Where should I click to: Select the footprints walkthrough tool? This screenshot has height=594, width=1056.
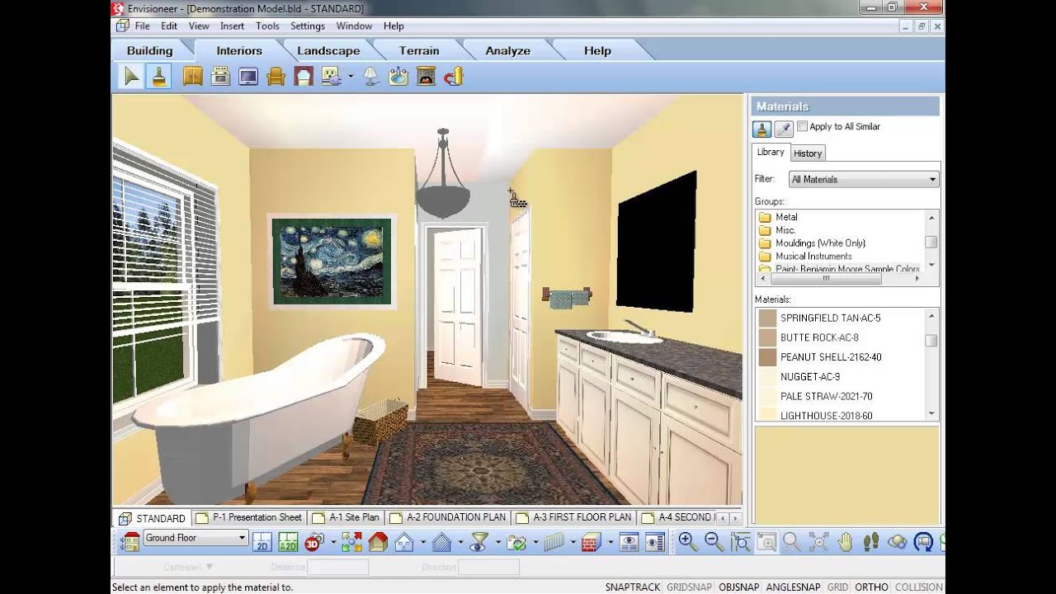871,542
